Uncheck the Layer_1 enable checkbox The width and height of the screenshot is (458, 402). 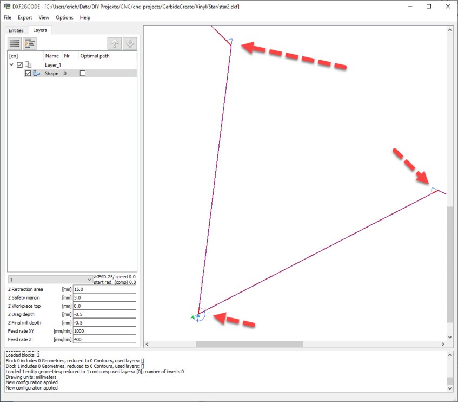[x=20, y=65]
